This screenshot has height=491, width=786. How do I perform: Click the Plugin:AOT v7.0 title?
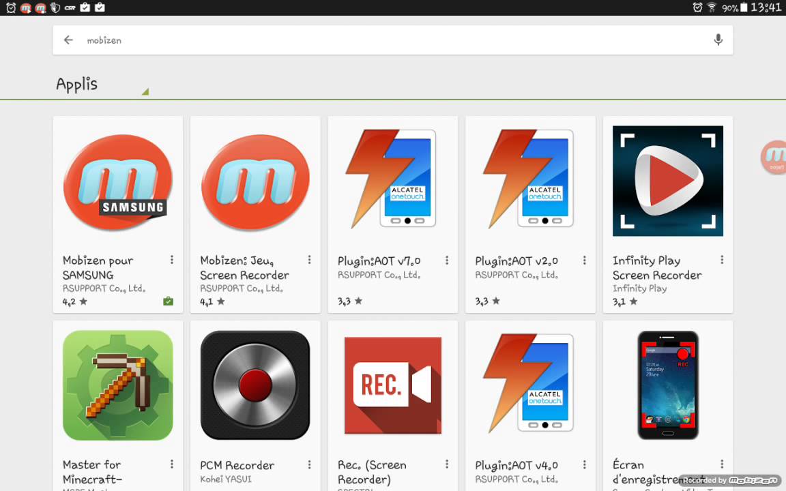point(379,261)
